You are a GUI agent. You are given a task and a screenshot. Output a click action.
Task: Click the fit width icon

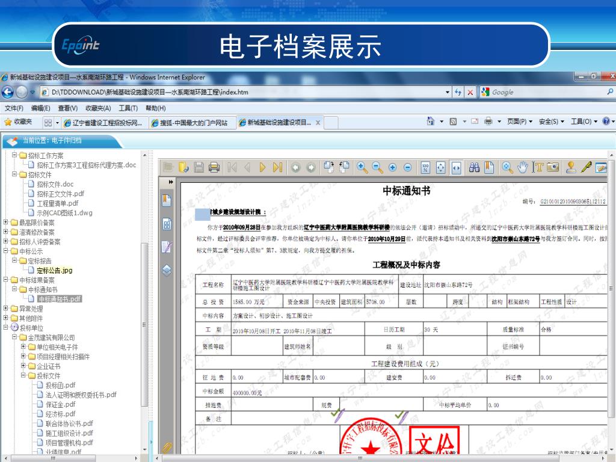click(456, 168)
